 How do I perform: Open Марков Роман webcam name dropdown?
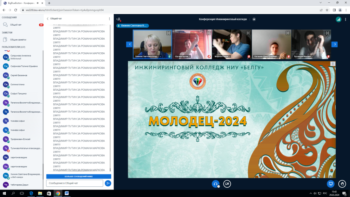pos(222,56)
